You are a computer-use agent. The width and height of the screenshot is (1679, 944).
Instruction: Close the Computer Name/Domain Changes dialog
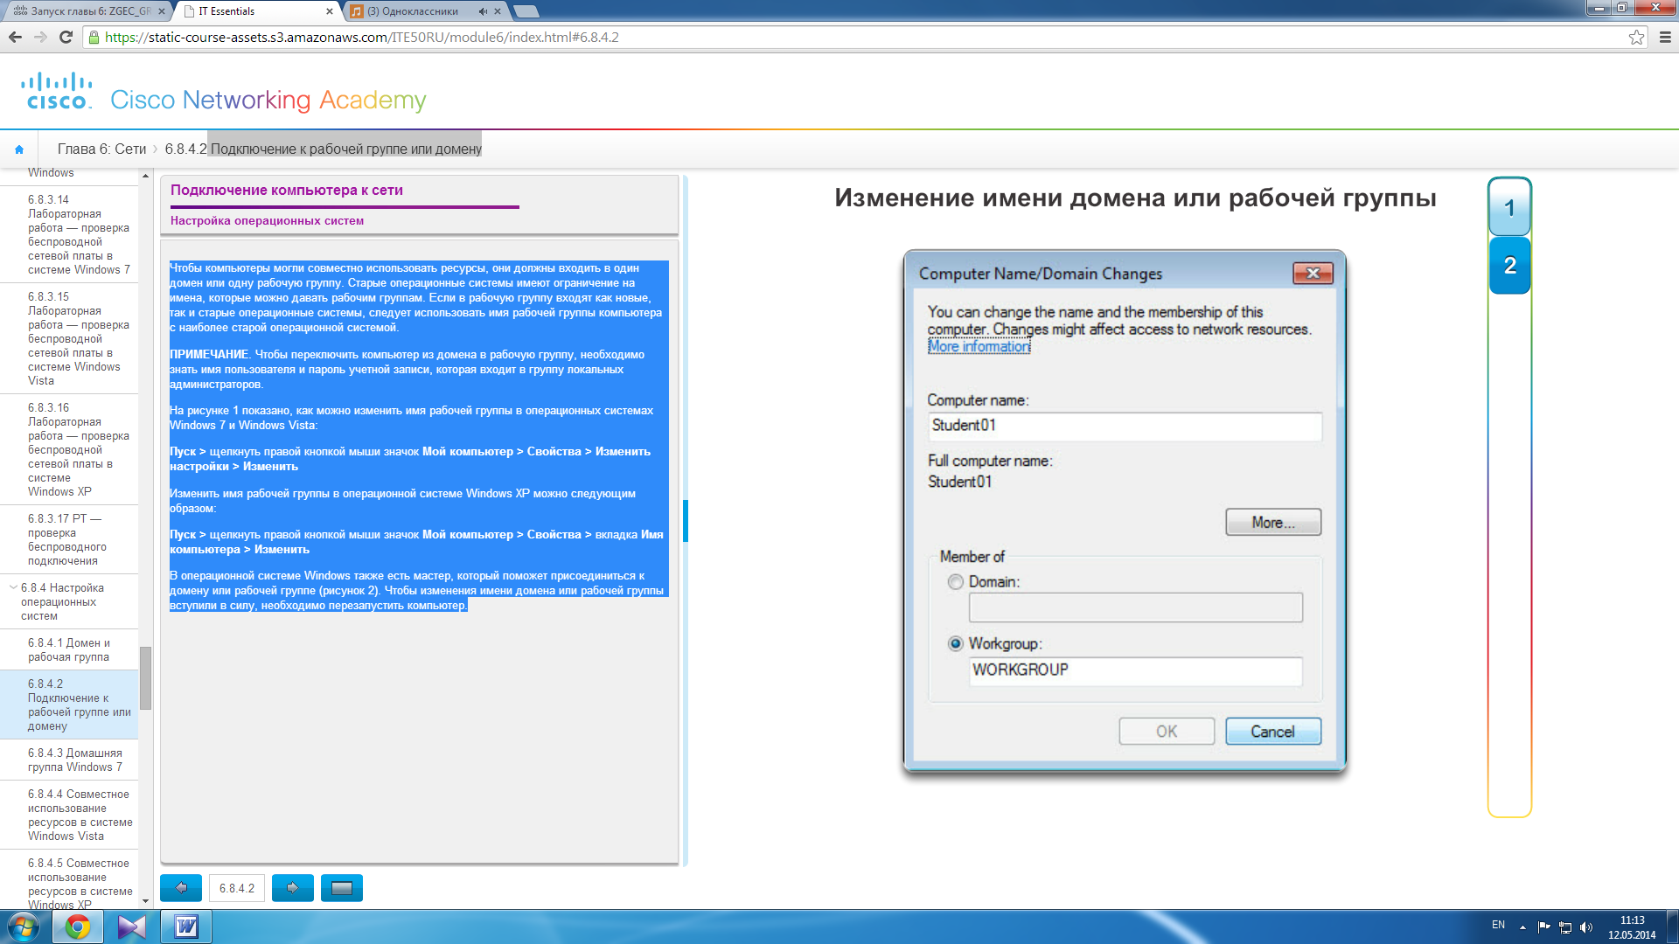coord(1313,274)
